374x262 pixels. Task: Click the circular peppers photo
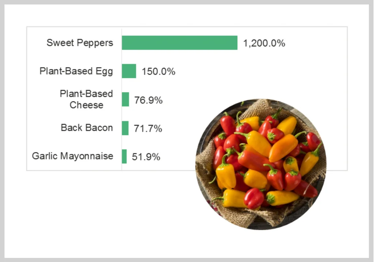tap(261, 164)
